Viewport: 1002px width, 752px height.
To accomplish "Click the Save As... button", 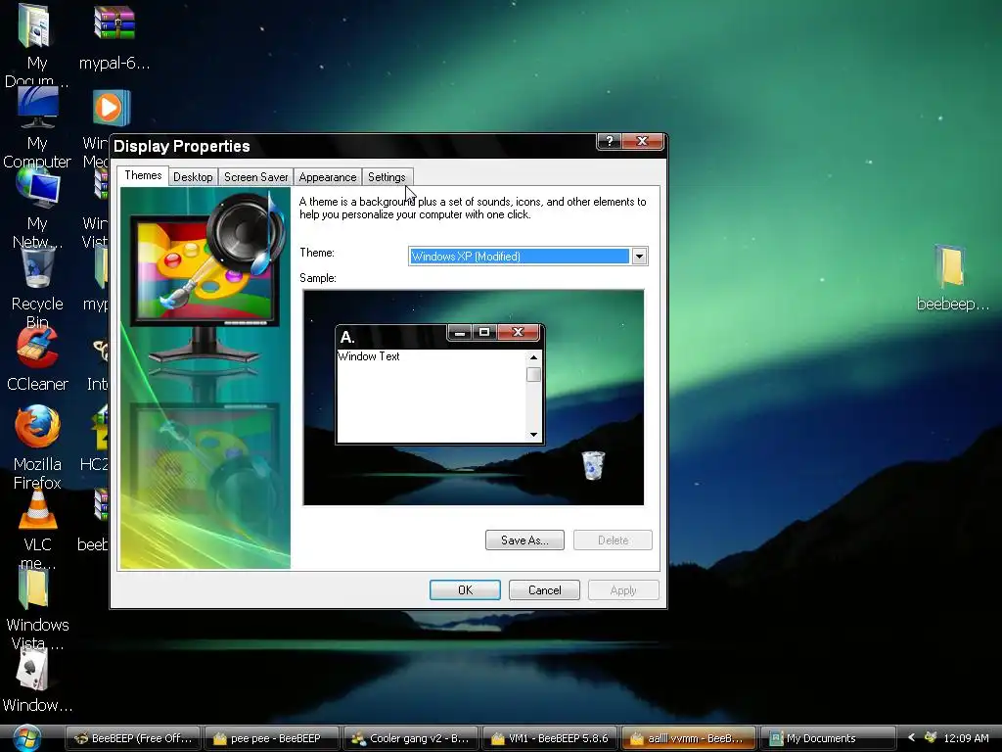I will pos(524,540).
